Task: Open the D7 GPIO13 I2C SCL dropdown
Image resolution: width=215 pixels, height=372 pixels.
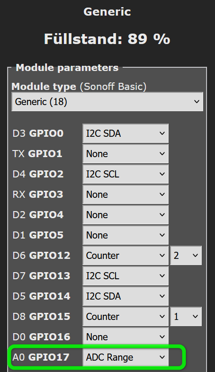Action: [x=125, y=276]
